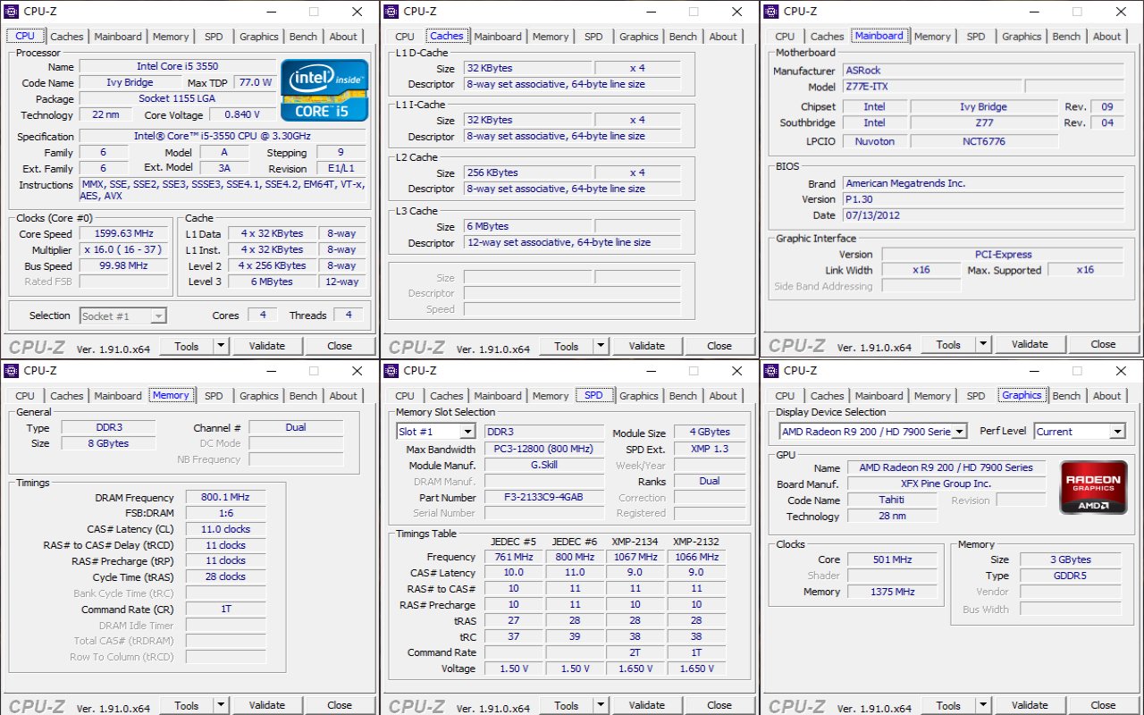The image size is (1144, 715).
Task: Click Close button in the Mainboard tab window
Action: [1103, 344]
